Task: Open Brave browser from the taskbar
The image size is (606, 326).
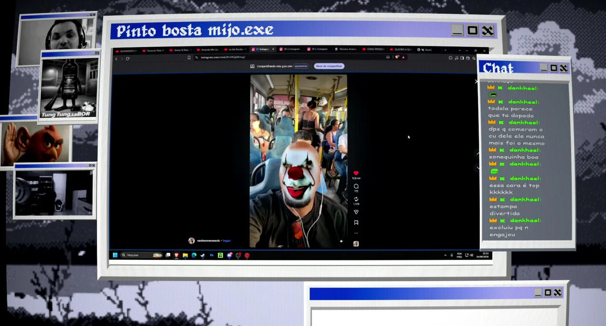Action: [177, 255]
